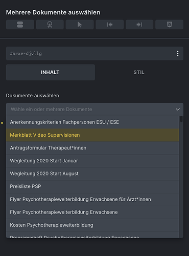Click 'Wähle ein oder mehrere Dokumente' field
Viewport: 189px width, 256px height.
(x=94, y=109)
